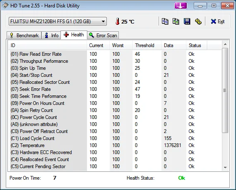Click the Data column header
Image resolution: width=236 pixels, height=190 pixels.
tap(174, 45)
